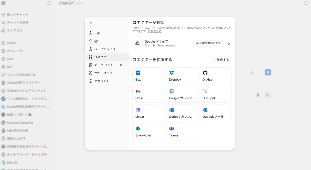Expand Google ドライブ details chevron

tap(229, 43)
